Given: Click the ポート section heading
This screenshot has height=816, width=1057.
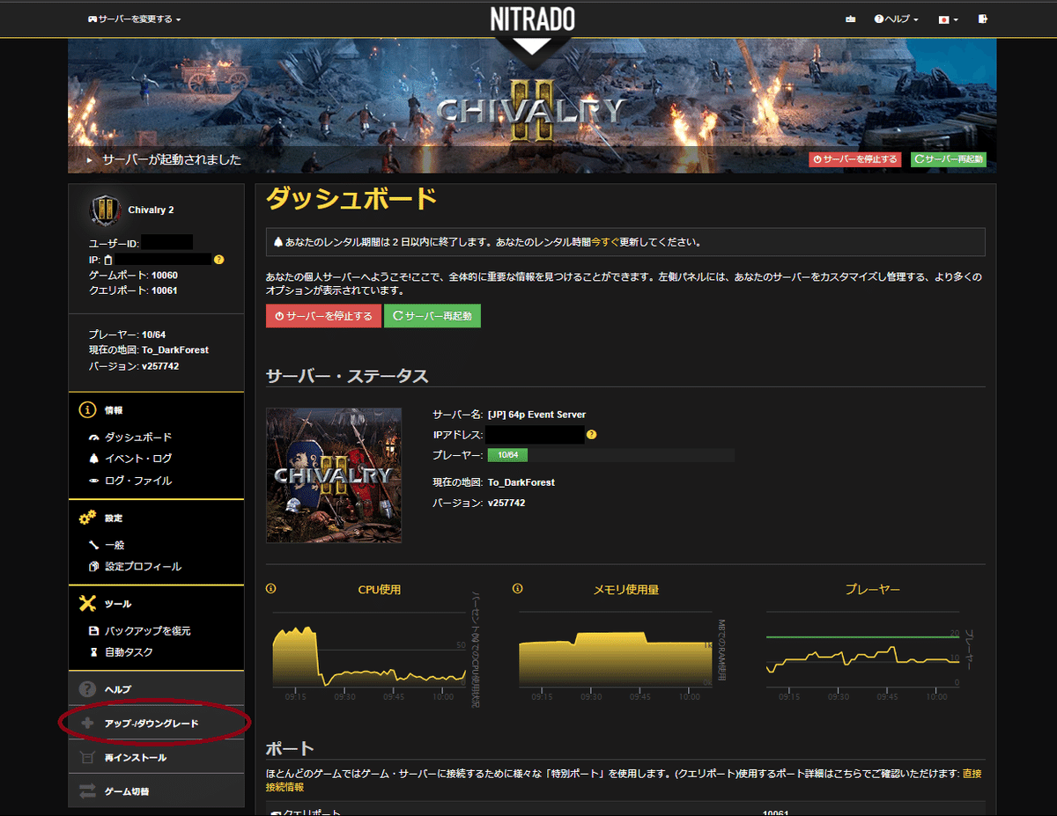Looking at the screenshot, I should 290,748.
